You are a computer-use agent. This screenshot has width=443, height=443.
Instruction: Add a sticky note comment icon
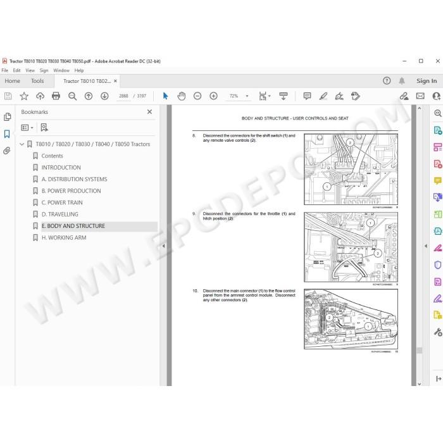(x=307, y=96)
